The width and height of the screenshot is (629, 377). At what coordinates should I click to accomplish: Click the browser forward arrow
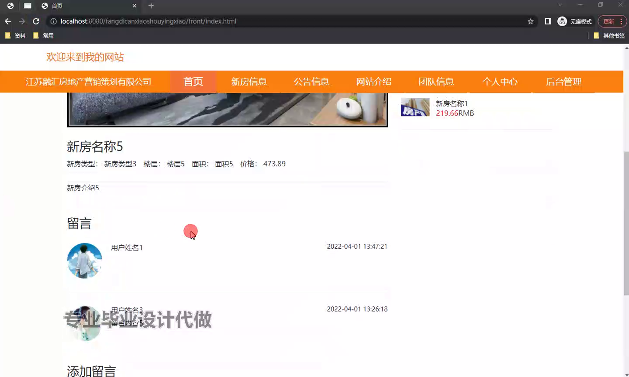[22, 21]
